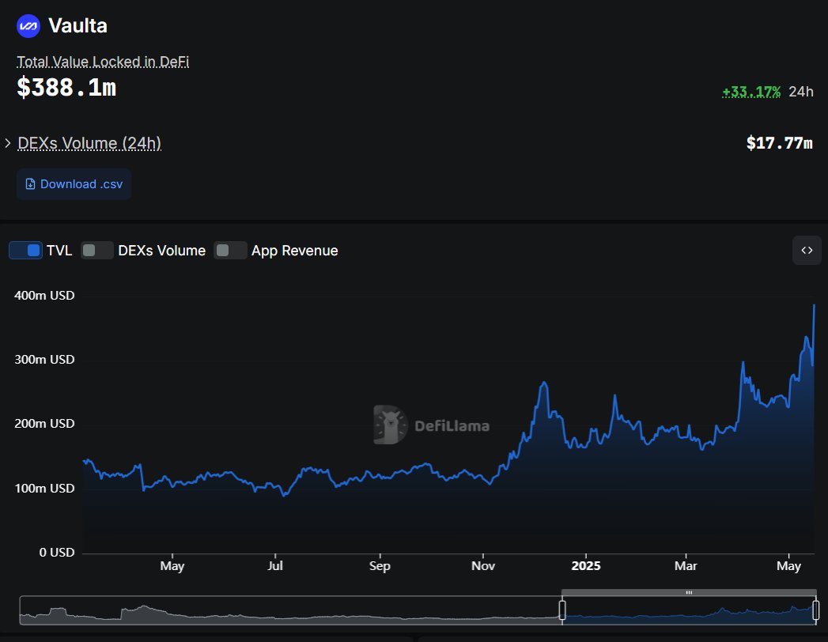Click the Nov x-axis label
Image resolution: width=828 pixels, height=642 pixels.
point(482,566)
